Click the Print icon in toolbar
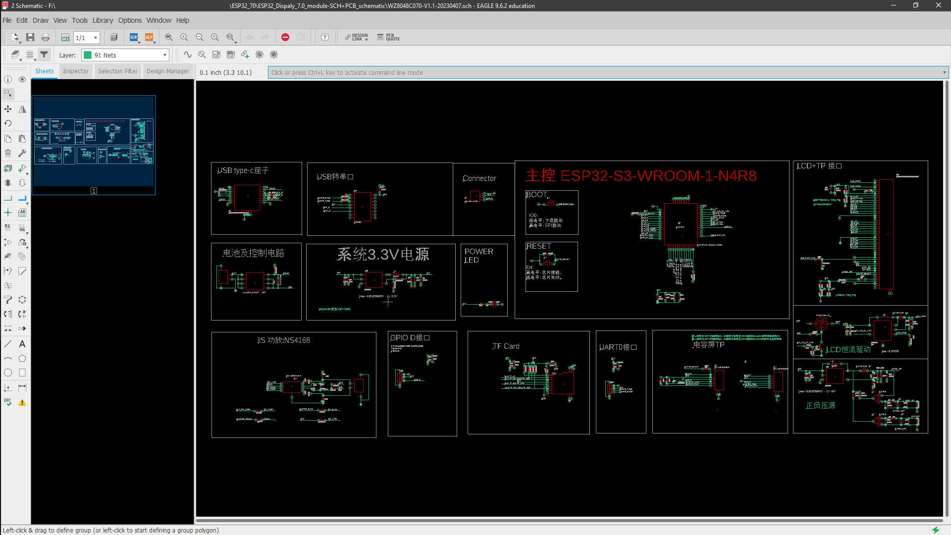Image resolution: width=951 pixels, height=535 pixels. click(46, 38)
